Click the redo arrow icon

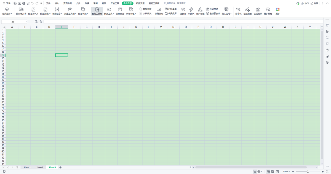click(37, 3)
